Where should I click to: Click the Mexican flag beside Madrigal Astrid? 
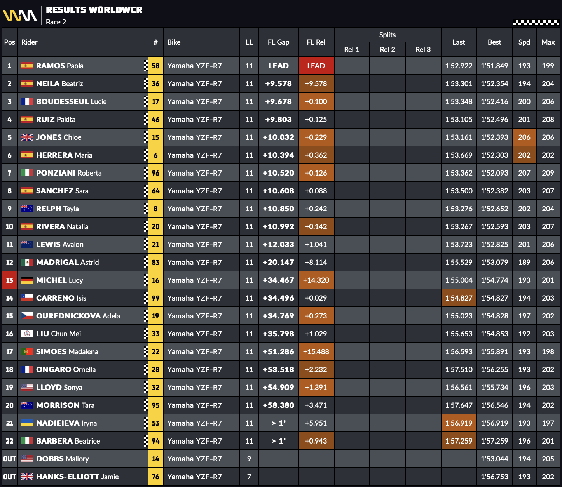point(27,262)
